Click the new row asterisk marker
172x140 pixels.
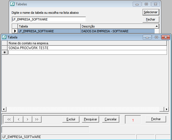tap(4, 52)
